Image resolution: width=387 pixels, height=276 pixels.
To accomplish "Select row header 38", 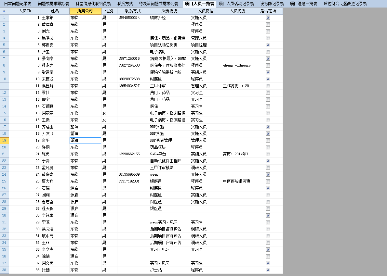I will tap(5, 270).
